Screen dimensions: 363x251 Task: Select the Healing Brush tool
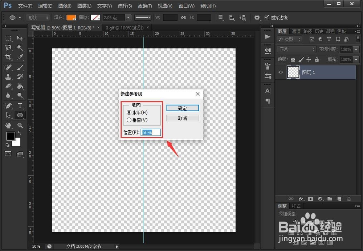point(8,67)
